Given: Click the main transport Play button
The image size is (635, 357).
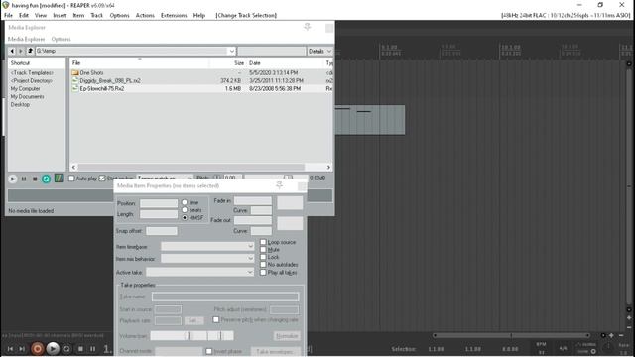Looking at the screenshot, I should pos(53,348).
